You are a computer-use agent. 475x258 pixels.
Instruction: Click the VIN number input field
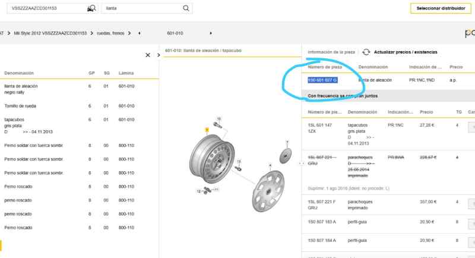(x=47, y=8)
